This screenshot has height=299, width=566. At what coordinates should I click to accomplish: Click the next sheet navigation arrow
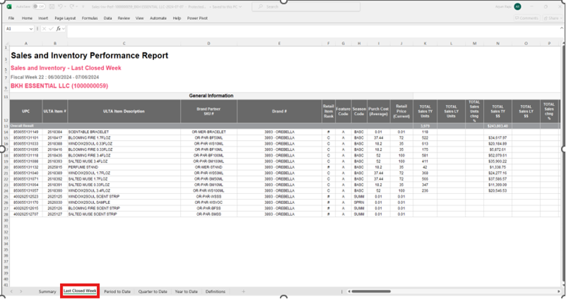(x=21, y=291)
